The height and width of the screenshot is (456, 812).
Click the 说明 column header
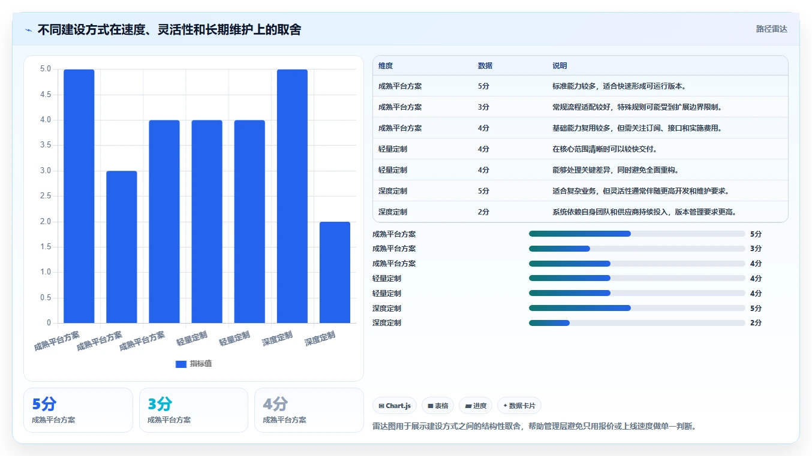(560, 66)
